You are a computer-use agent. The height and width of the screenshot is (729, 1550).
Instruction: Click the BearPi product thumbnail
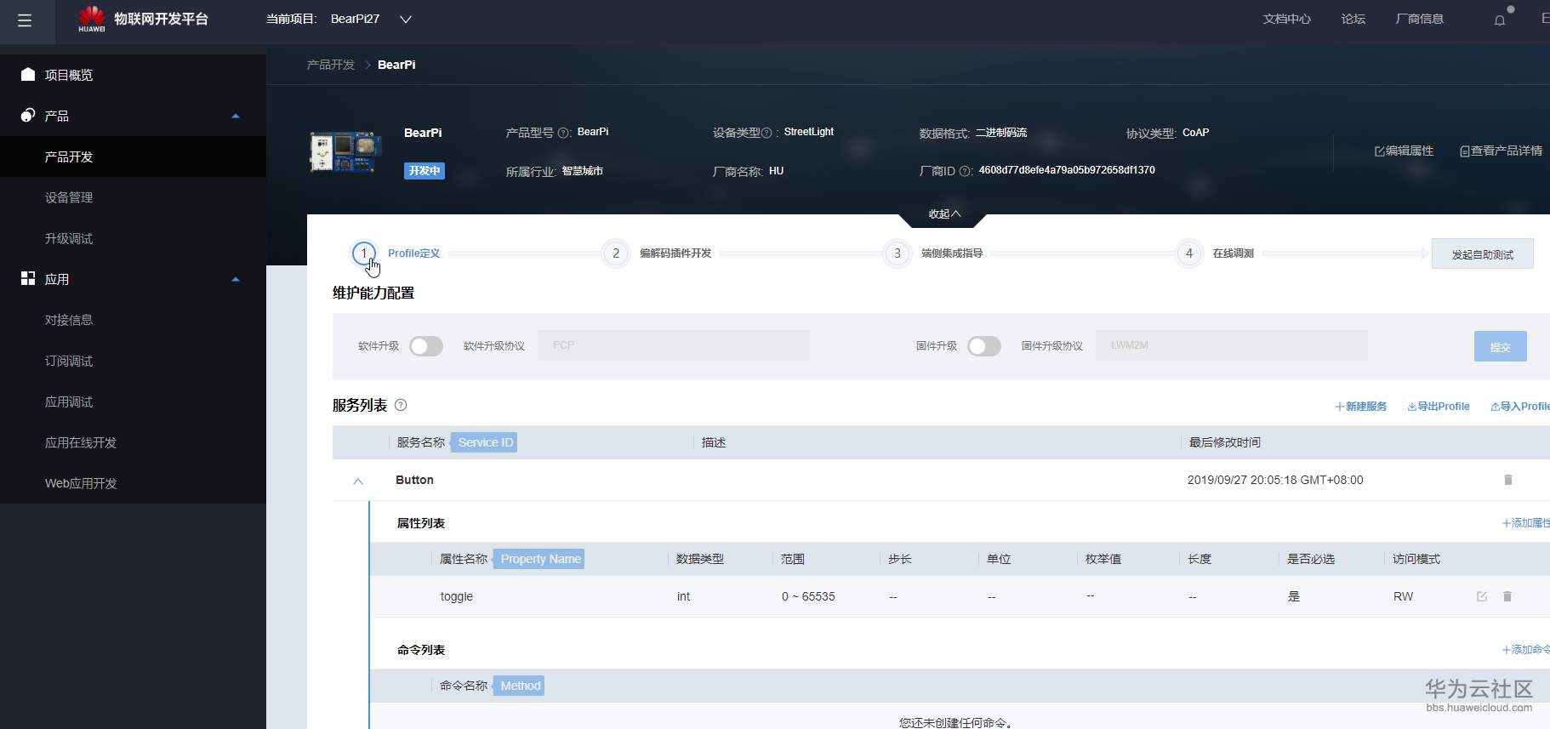[345, 151]
